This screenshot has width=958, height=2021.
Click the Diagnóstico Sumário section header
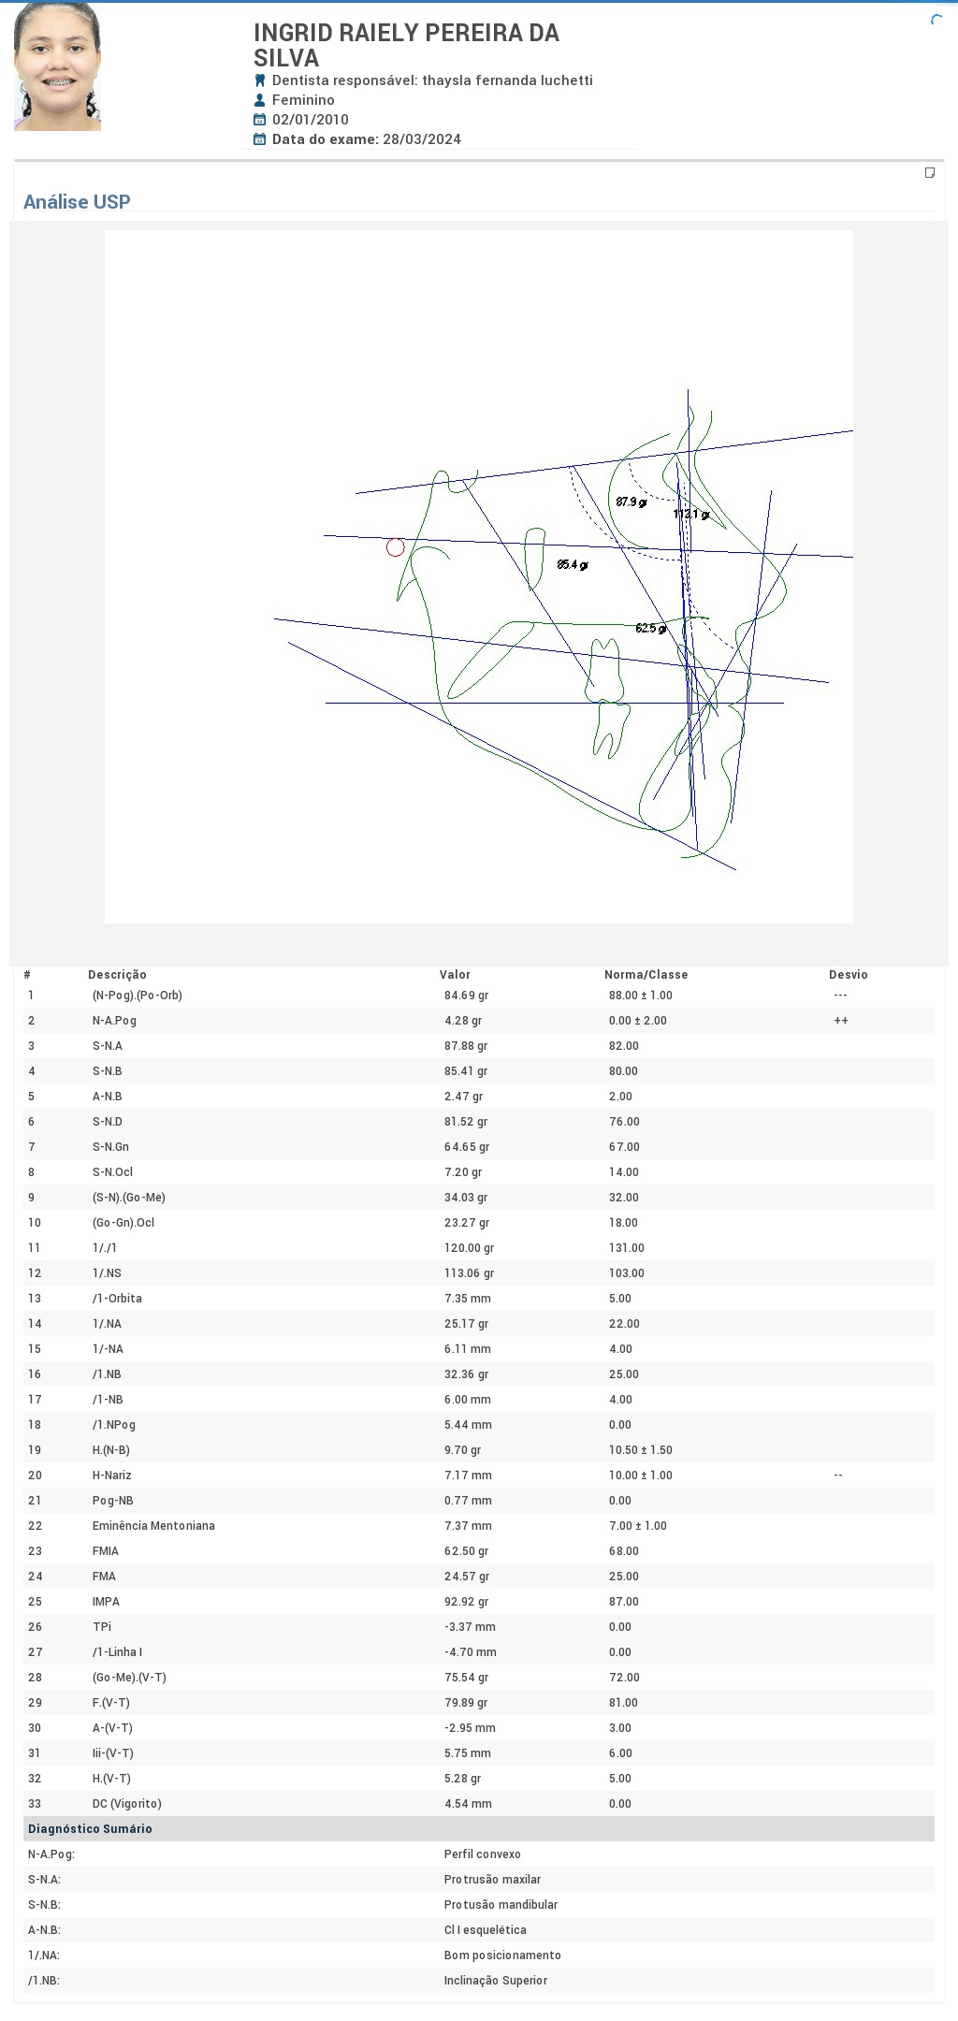[x=90, y=1829]
